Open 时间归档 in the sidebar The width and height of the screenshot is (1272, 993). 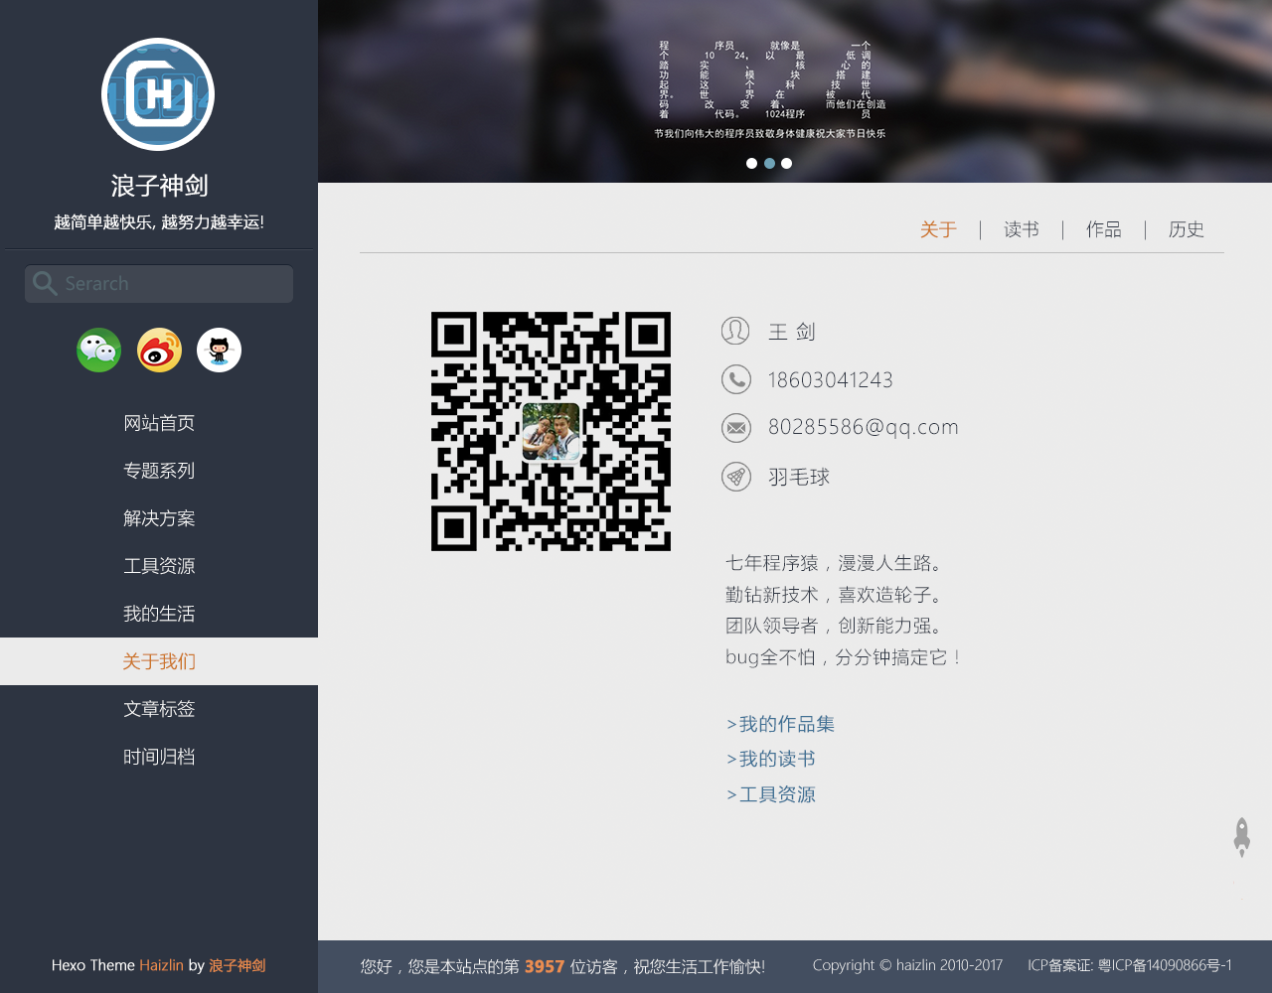tap(159, 757)
